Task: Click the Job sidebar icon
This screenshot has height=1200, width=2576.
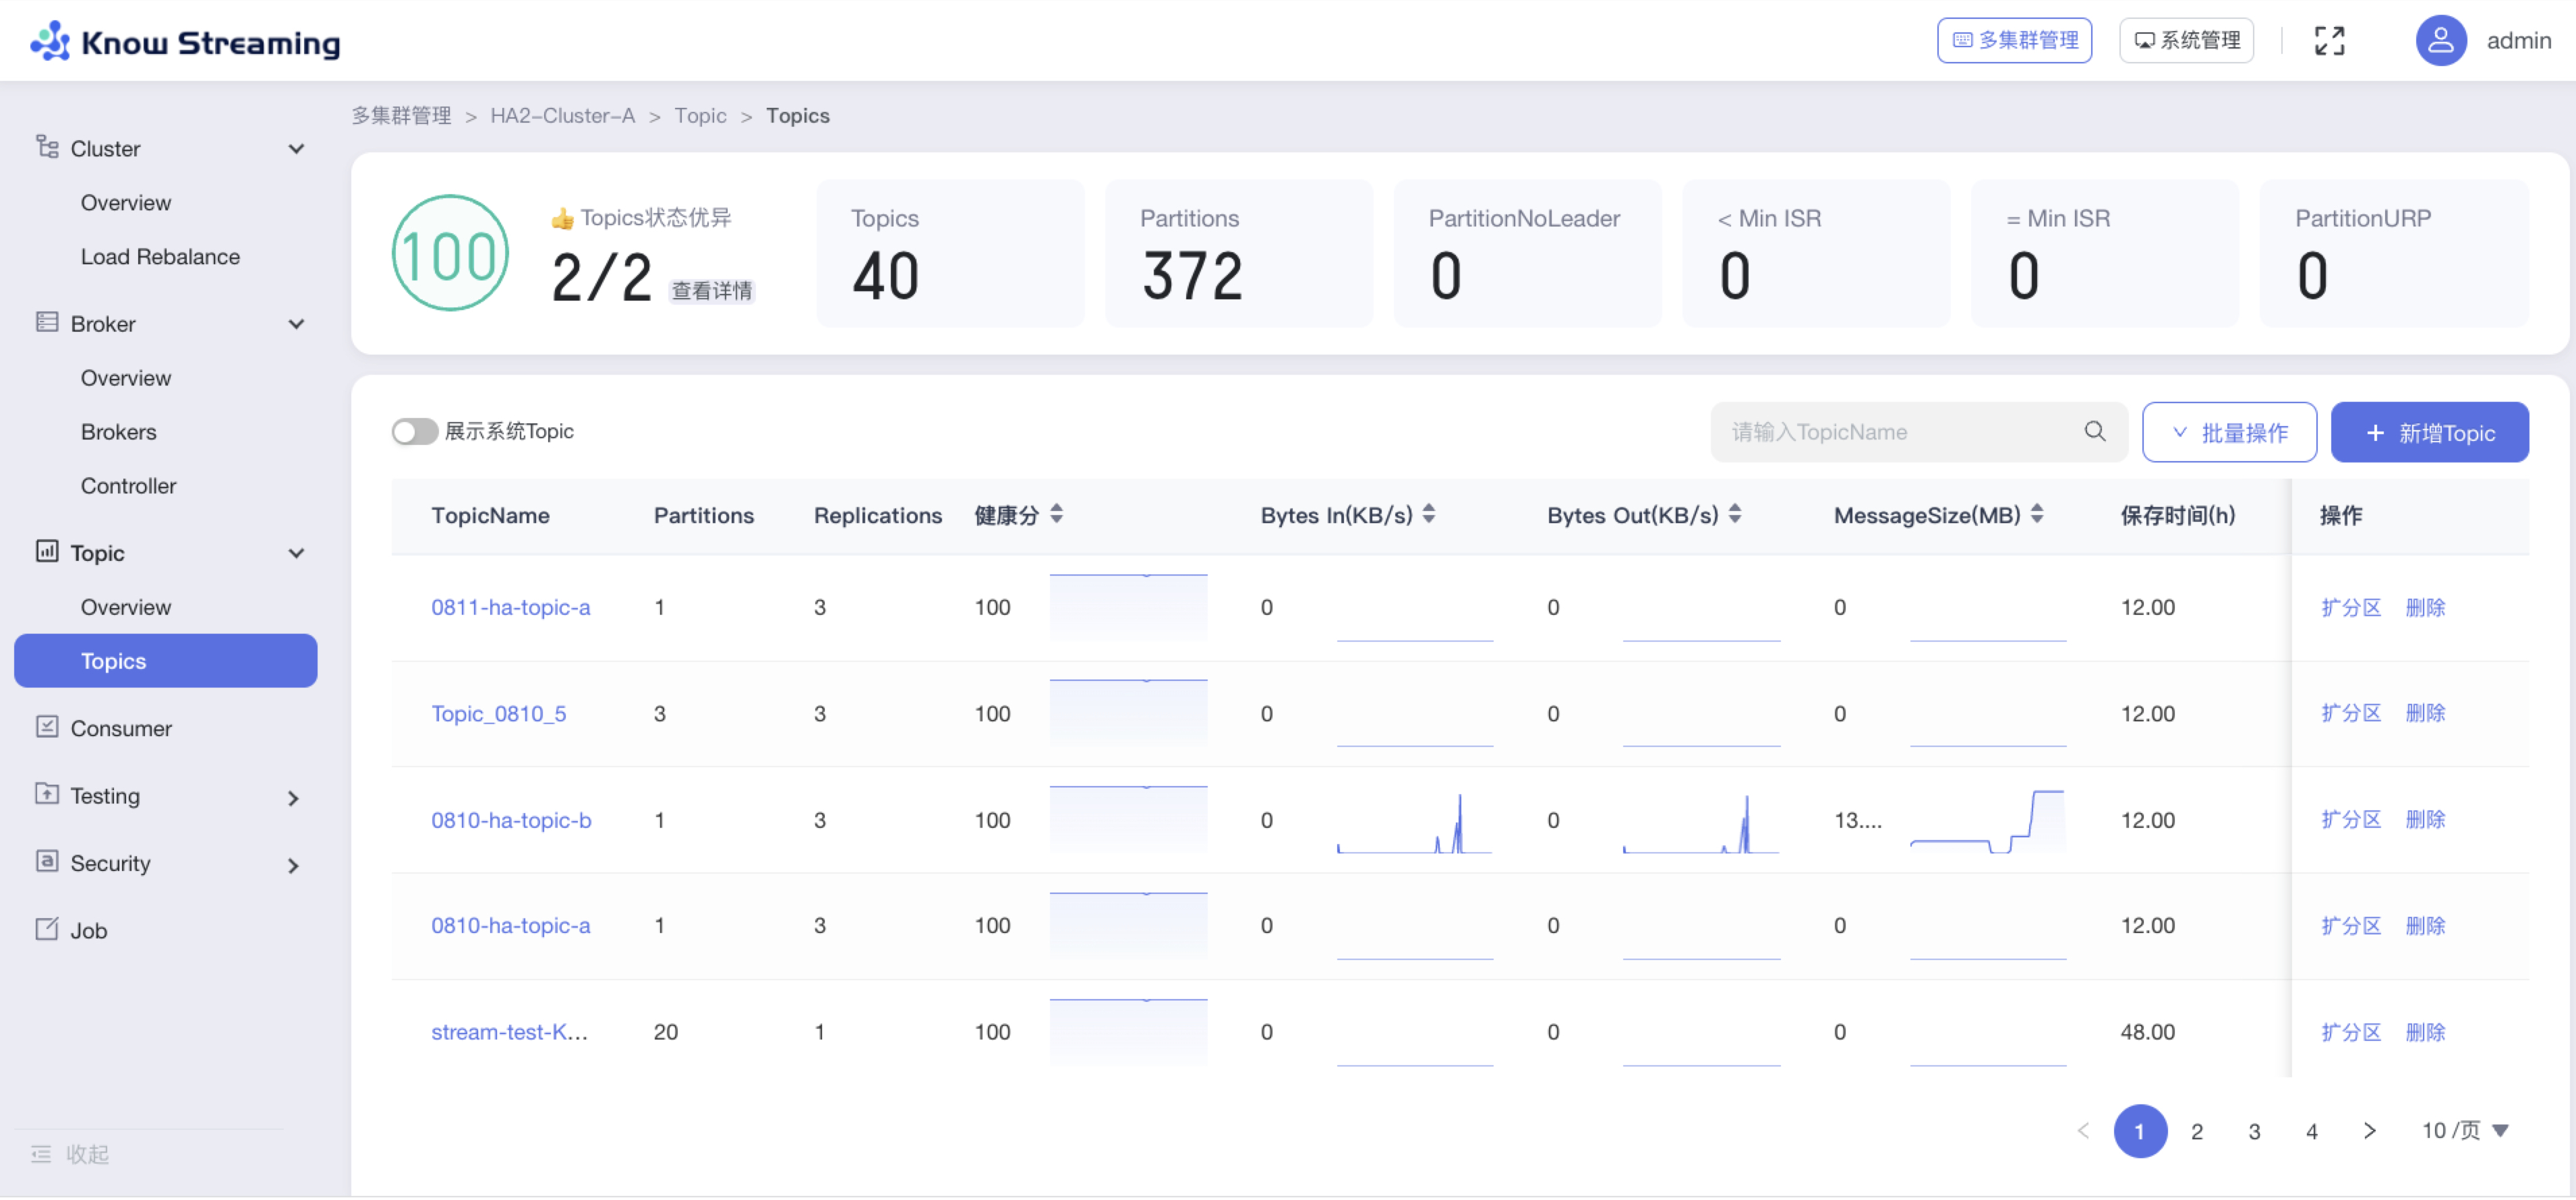Action: (47, 930)
